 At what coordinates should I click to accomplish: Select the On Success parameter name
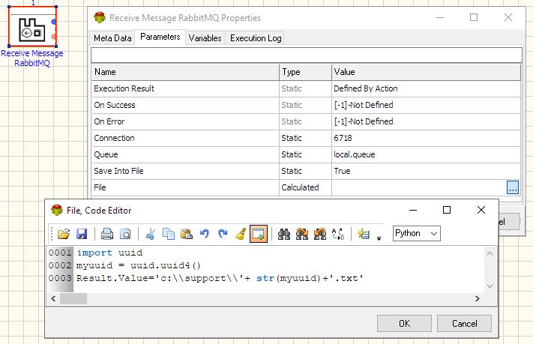115,105
